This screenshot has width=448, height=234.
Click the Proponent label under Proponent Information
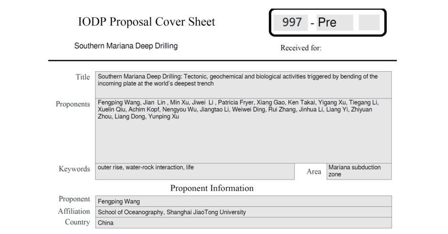pos(74,199)
